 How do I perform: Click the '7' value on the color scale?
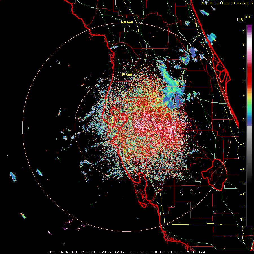pyautogui.click(x=244, y=32)
